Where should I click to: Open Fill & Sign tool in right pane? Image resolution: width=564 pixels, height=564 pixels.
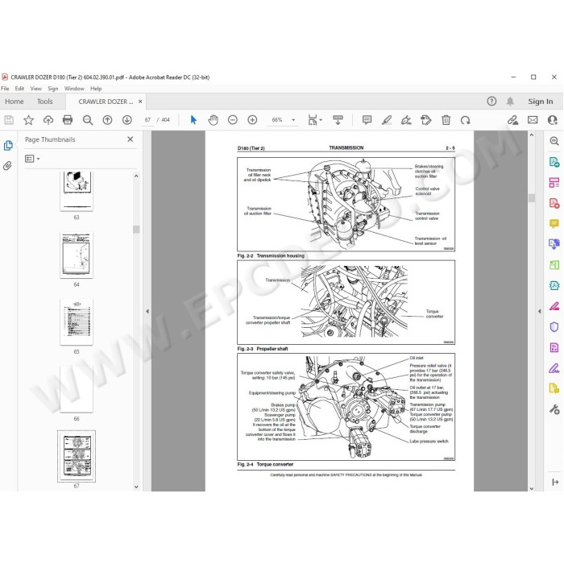[x=554, y=368]
